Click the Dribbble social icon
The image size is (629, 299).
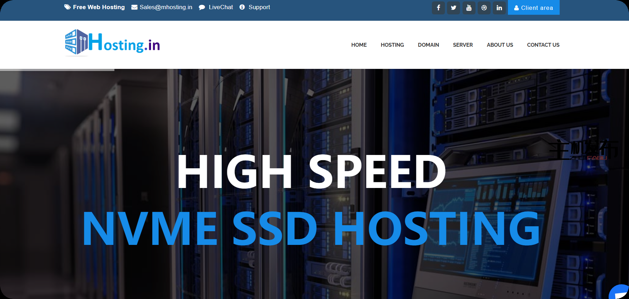click(484, 8)
